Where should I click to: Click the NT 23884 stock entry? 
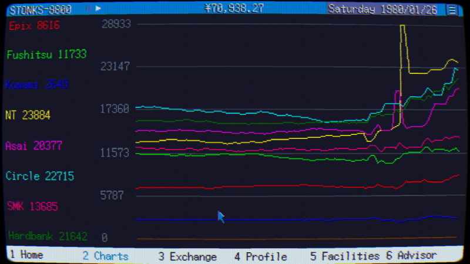coord(28,115)
